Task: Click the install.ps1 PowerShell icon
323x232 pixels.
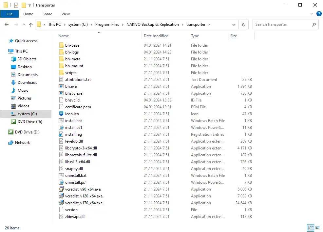Action: [61, 127]
